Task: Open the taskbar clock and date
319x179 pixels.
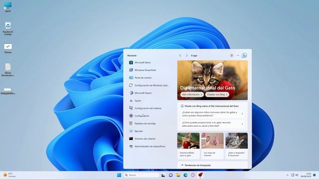Action: [x=306, y=175]
